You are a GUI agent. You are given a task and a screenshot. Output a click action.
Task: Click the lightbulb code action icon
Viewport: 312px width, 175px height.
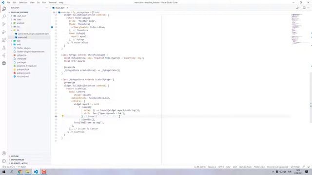coord(63,116)
